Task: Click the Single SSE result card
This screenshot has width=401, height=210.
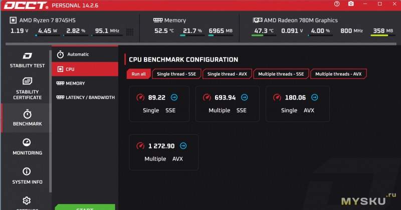Action: coord(159,104)
